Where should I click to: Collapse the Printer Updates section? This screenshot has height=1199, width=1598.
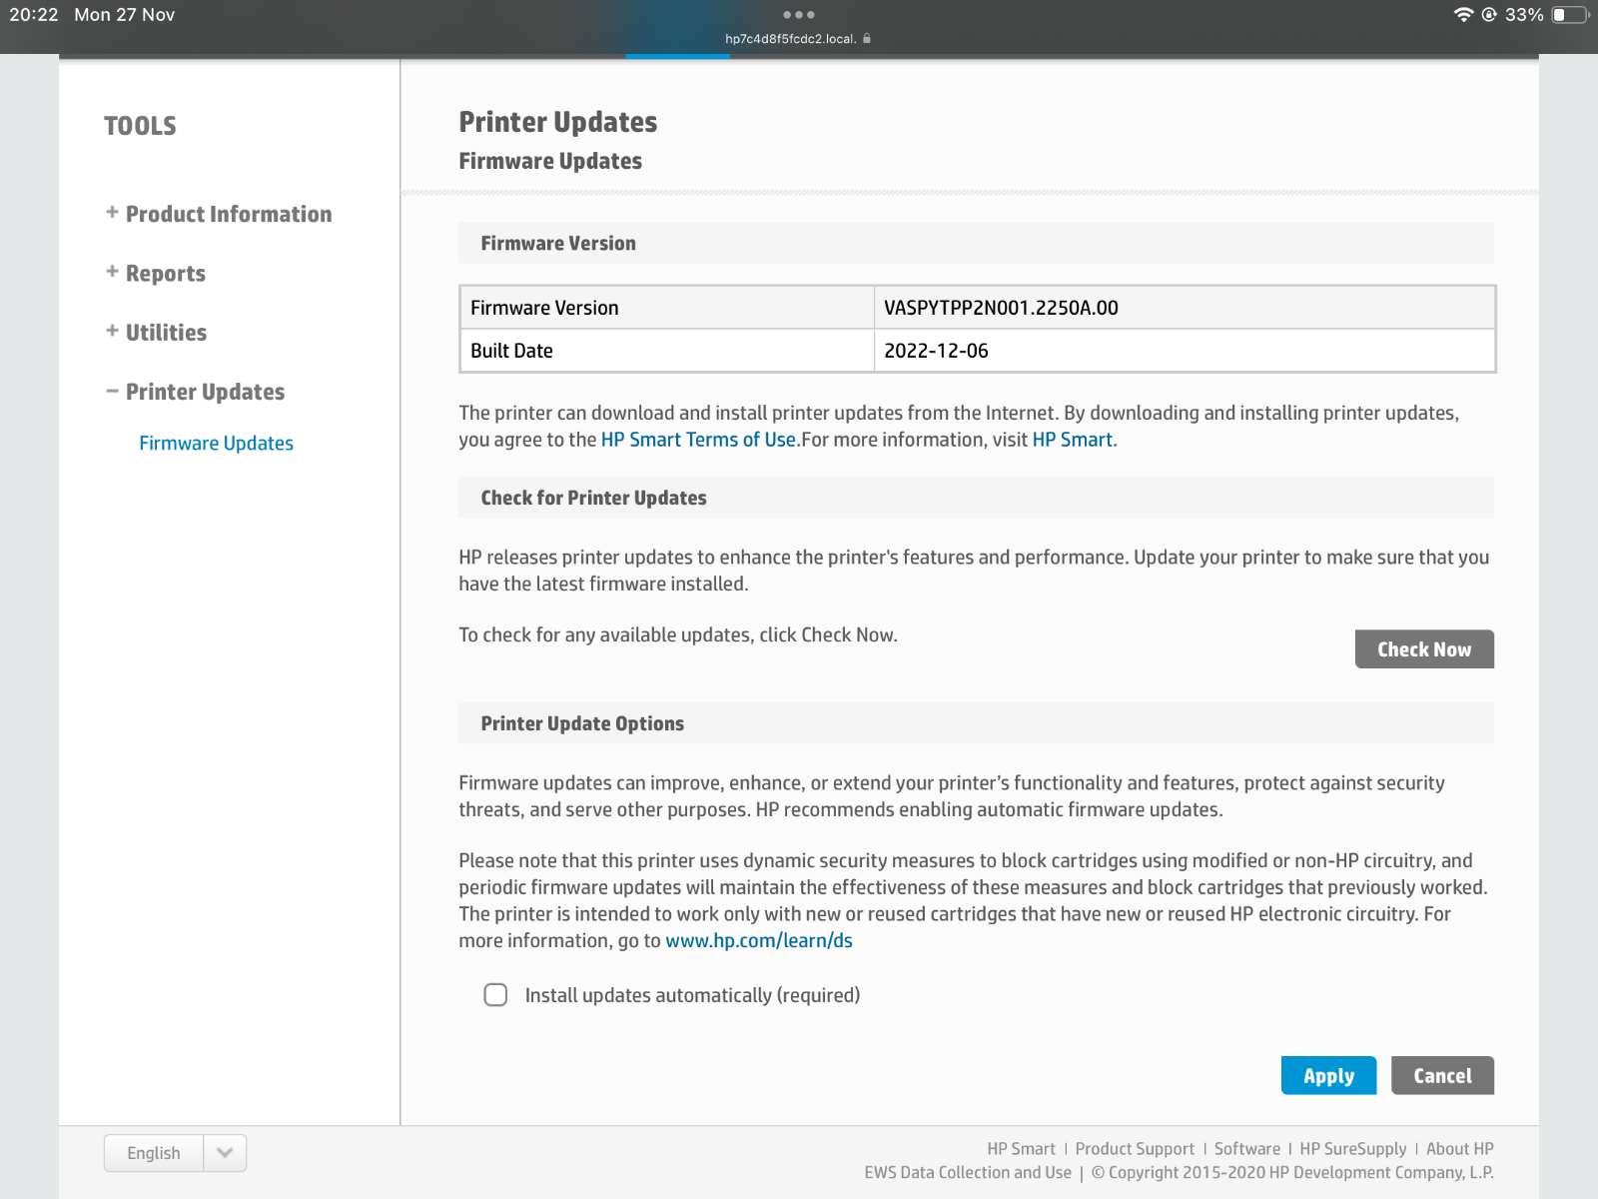click(x=196, y=392)
